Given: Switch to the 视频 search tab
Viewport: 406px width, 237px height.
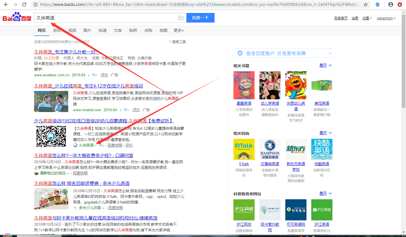Looking at the screenshot, I should 72,30.
